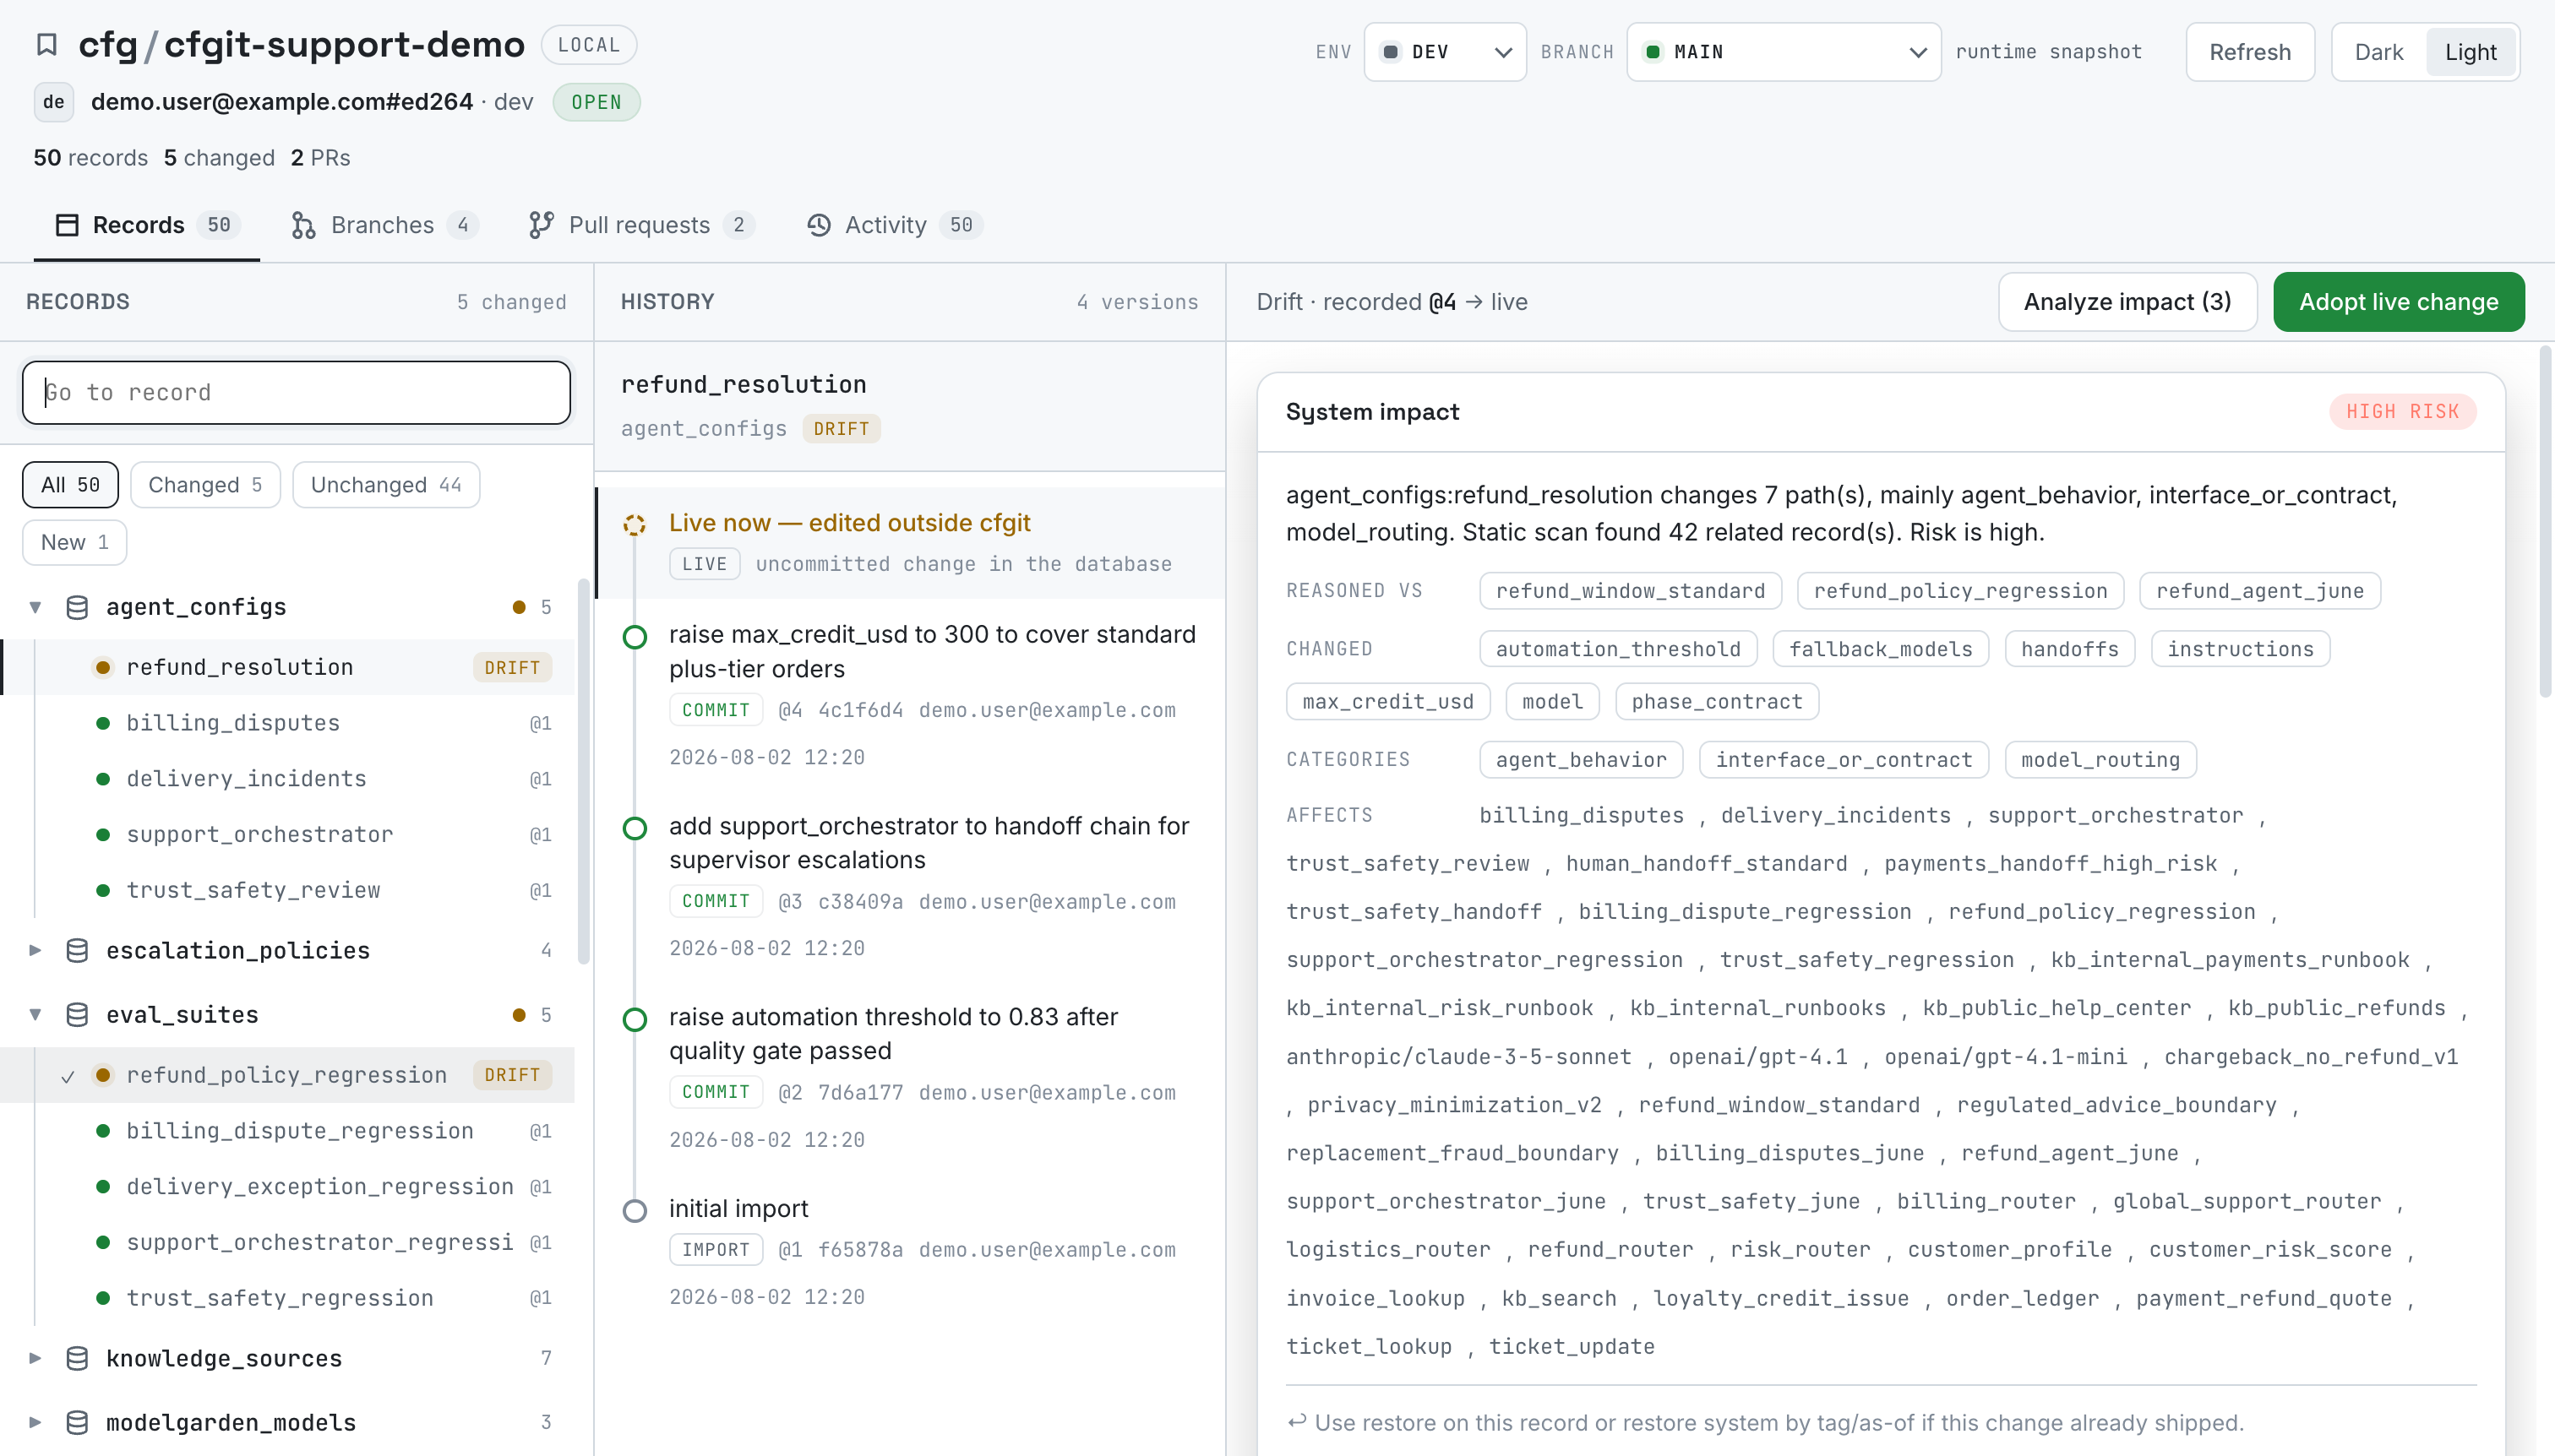Click the records list scrollbar
The width and height of the screenshot is (2555, 1456).
(584, 772)
